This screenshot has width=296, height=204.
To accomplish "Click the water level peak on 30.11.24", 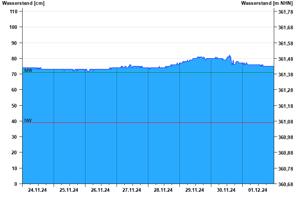I will [x=229, y=56].
